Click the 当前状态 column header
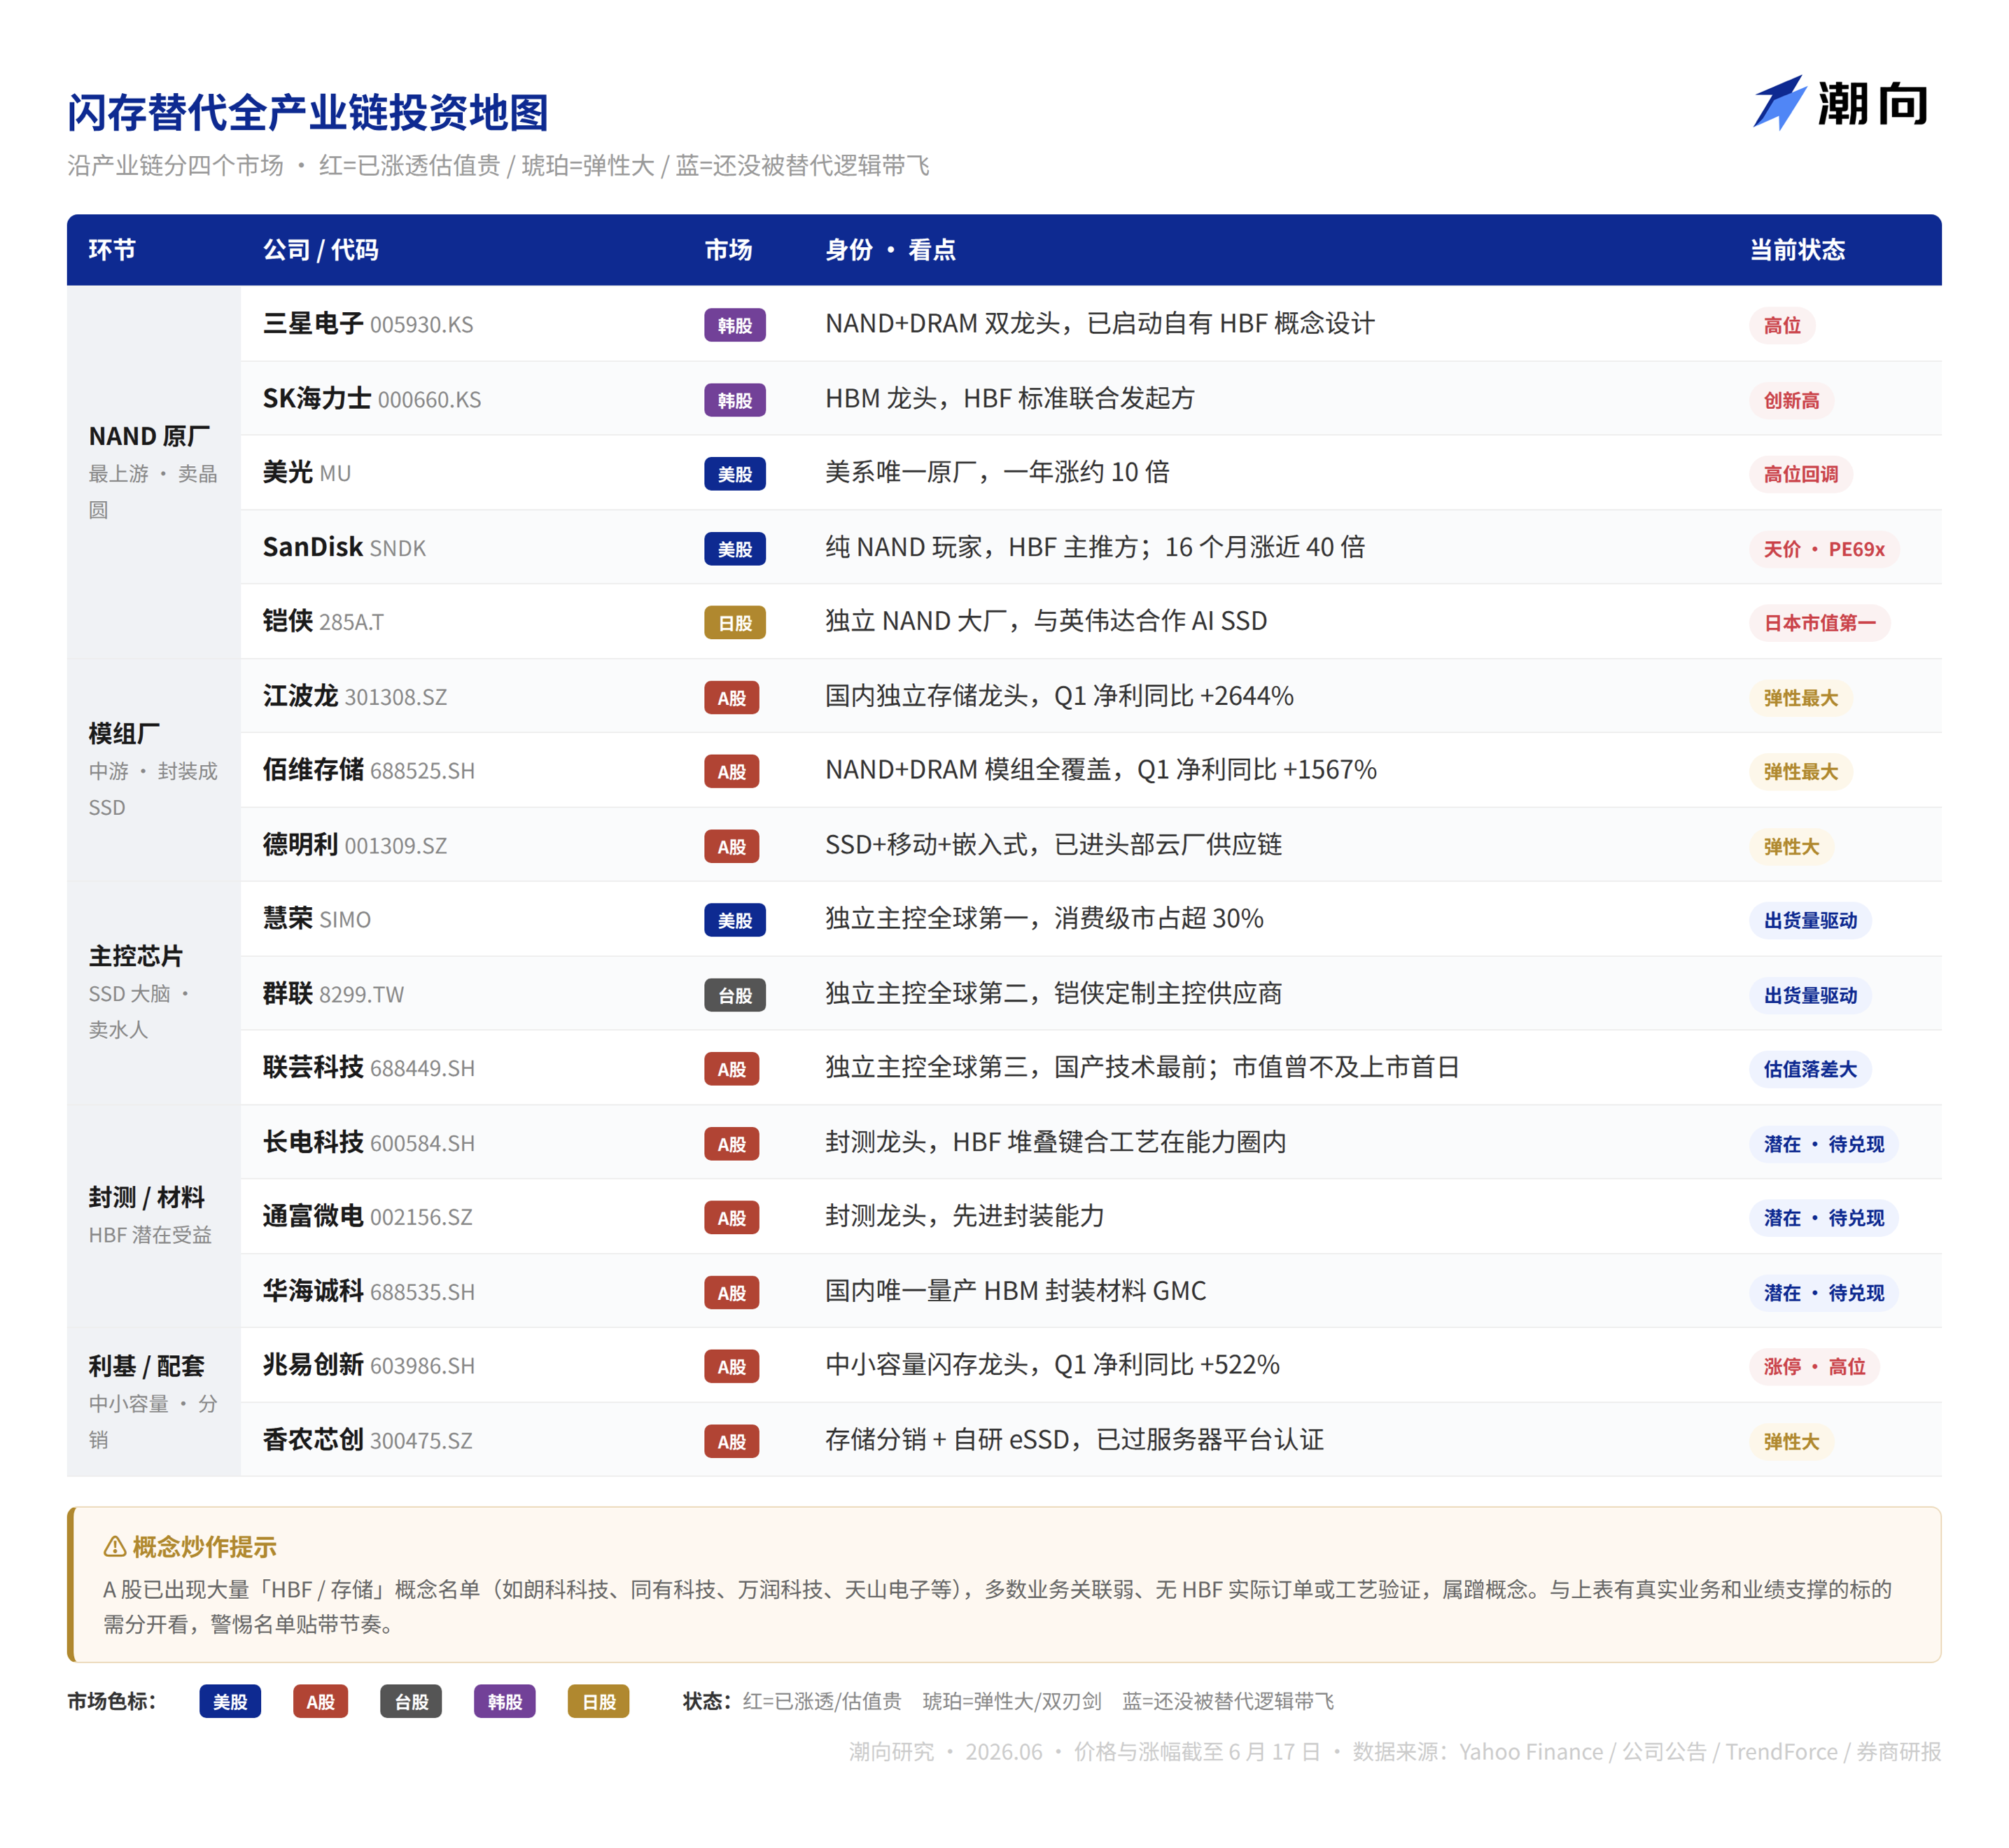The height and width of the screenshot is (1848, 2009). (x=1797, y=250)
